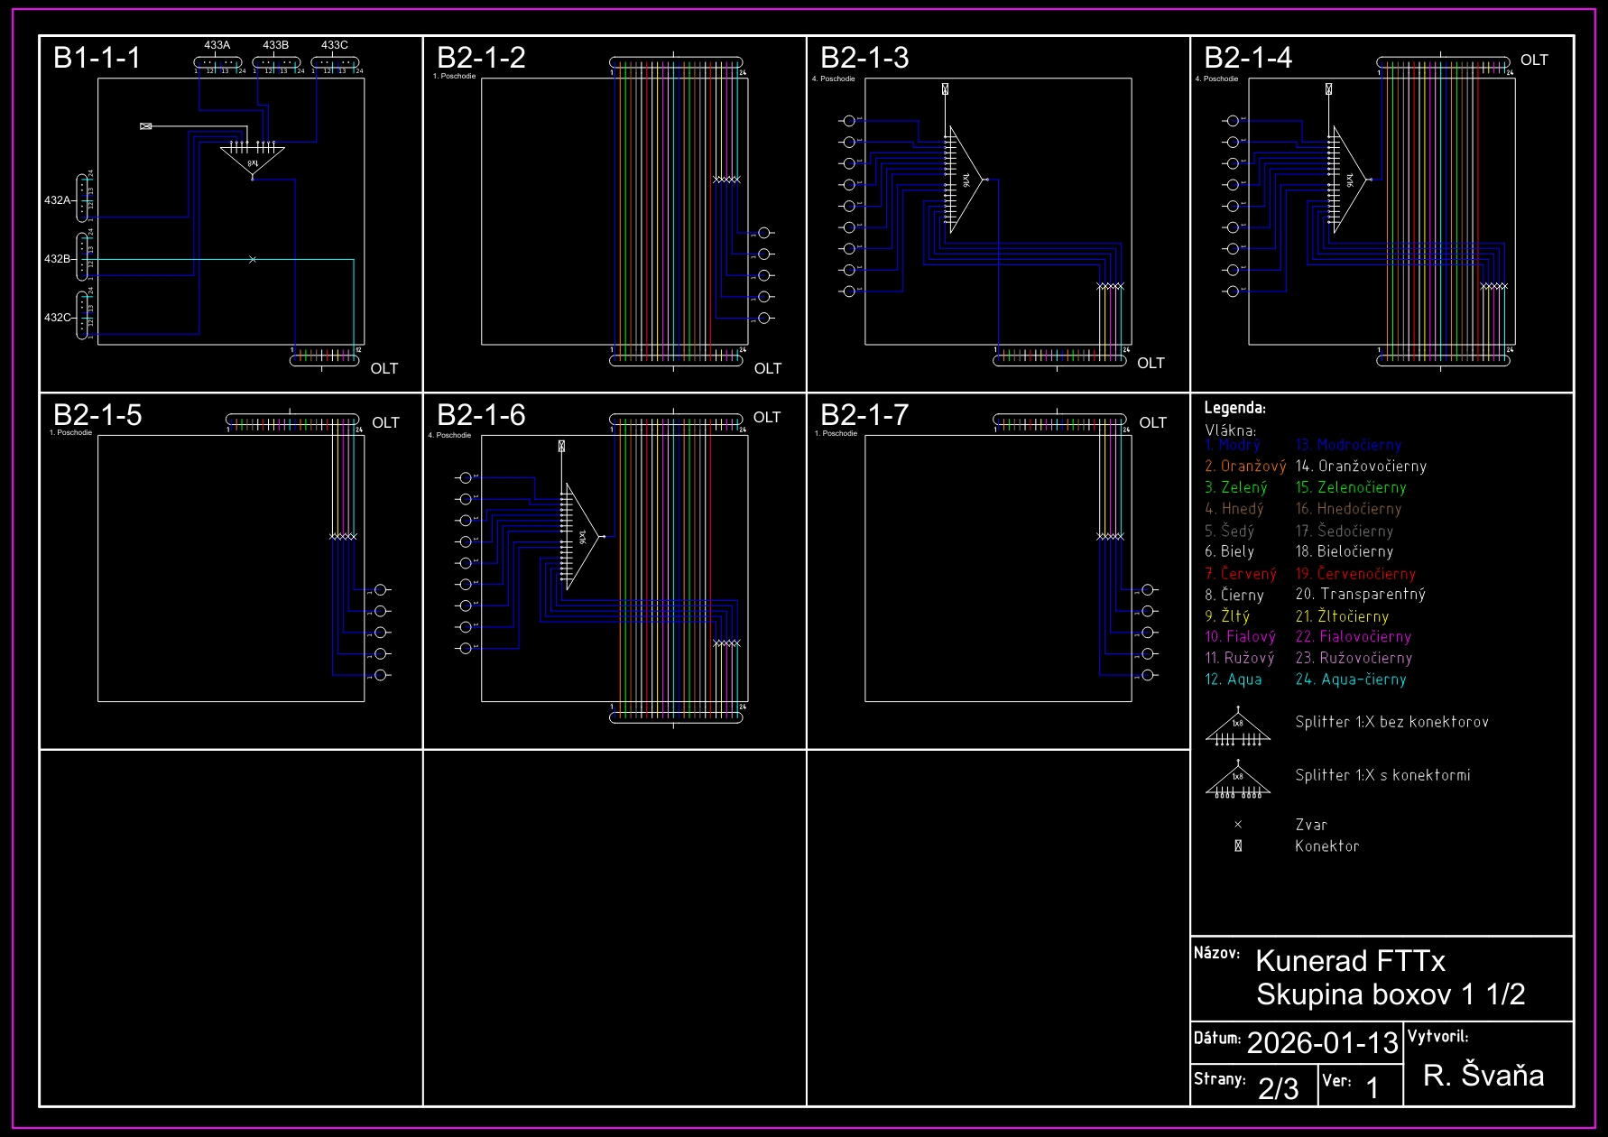Click the 'Kunerad FTTx' title text

pos(1350,961)
